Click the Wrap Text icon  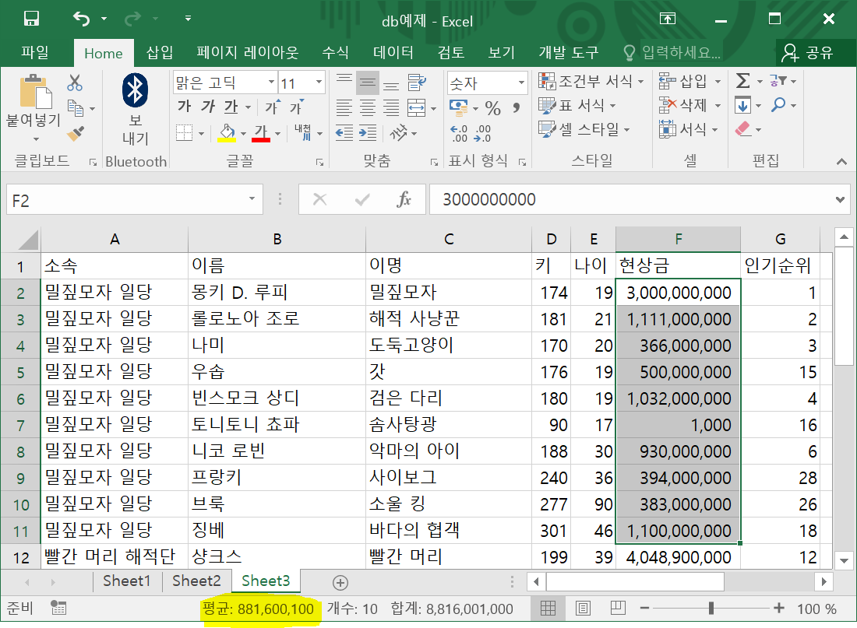pyautogui.click(x=417, y=82)
